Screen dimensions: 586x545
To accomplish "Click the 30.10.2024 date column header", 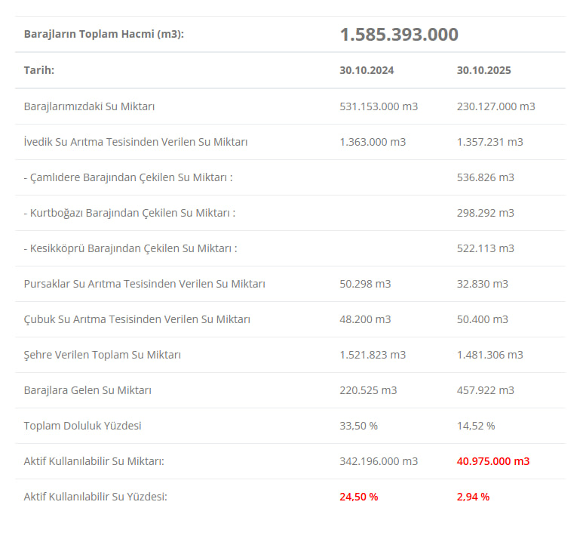I will pos(367,71).
